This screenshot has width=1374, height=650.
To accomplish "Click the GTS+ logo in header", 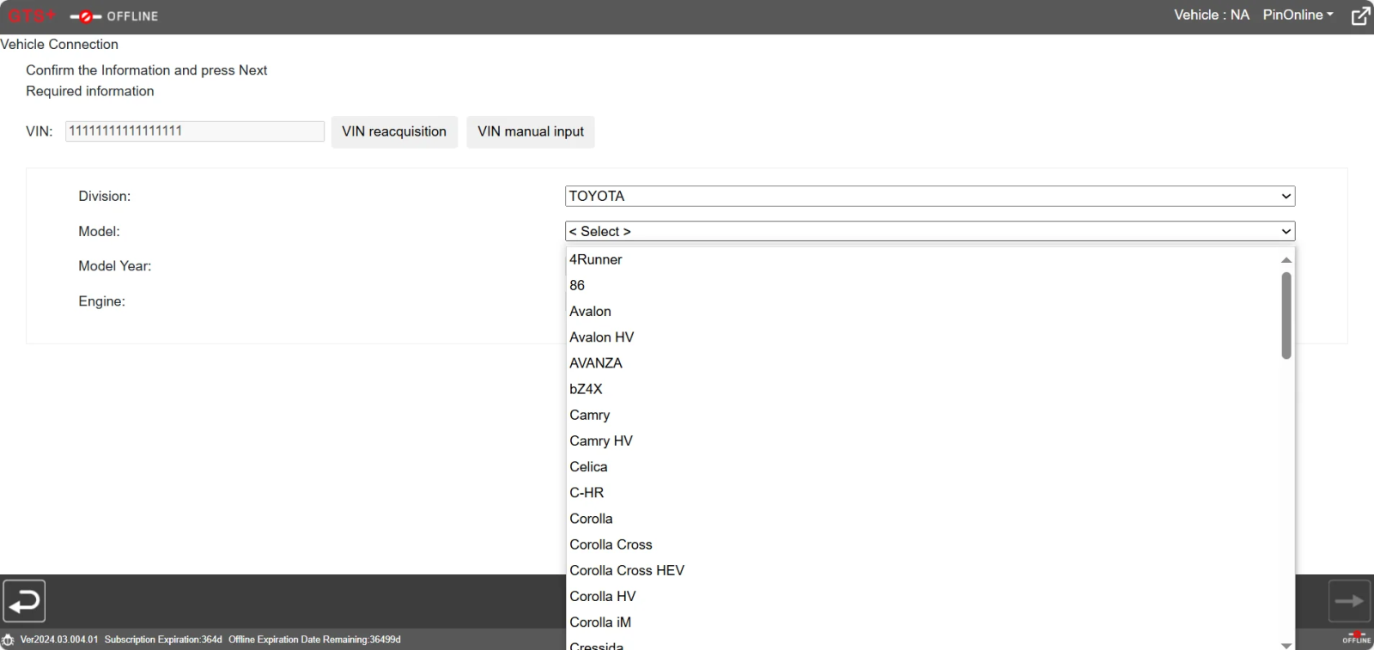I will click(31, 16).
